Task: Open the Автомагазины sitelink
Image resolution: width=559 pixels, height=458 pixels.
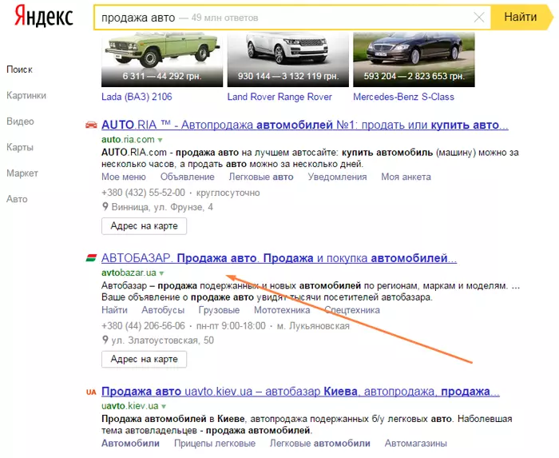Action: point(416,444)
